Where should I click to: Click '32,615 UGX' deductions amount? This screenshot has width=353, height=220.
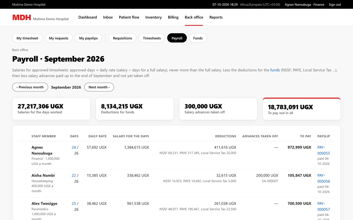226,175
